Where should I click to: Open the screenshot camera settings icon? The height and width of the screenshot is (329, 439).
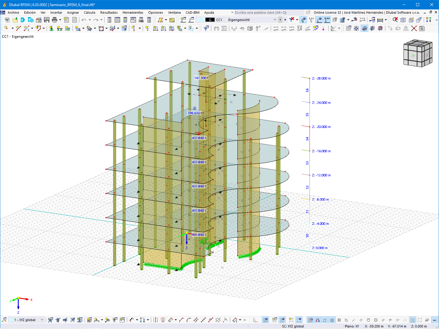tap(422, 28)
